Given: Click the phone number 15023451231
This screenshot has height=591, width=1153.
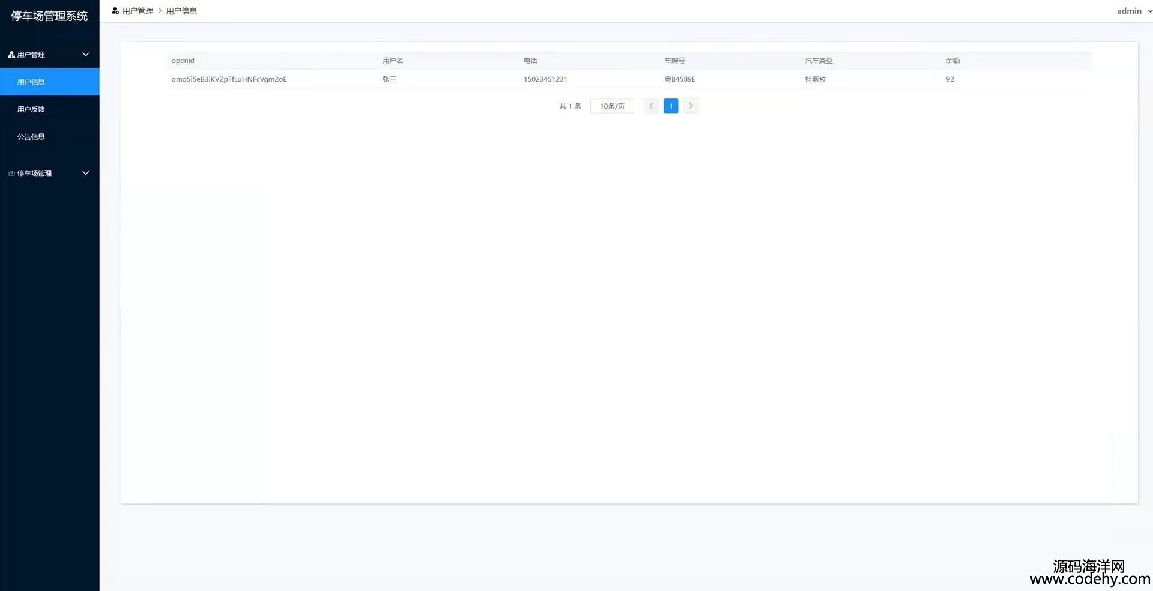Looking at the screenshot, I should 545,79.
